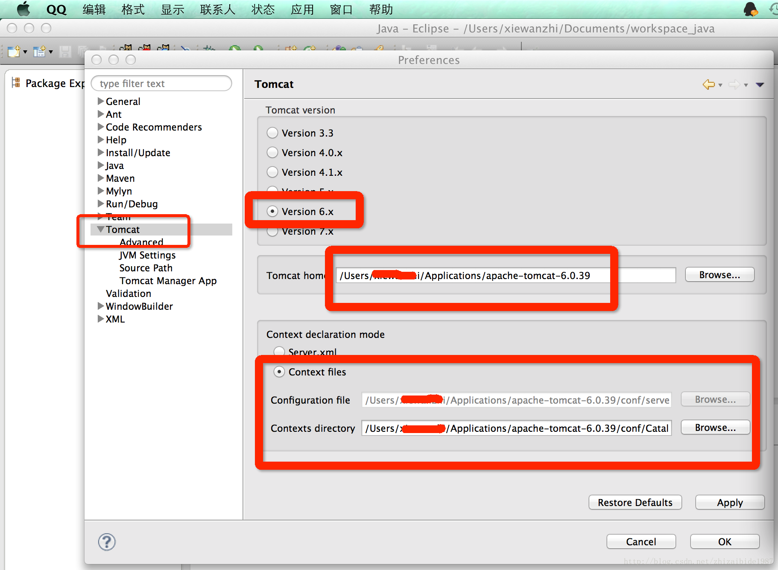This screenshot has height=570, width=778.
Task: Expand the Code Recommenders node
Action: point(101,127)
